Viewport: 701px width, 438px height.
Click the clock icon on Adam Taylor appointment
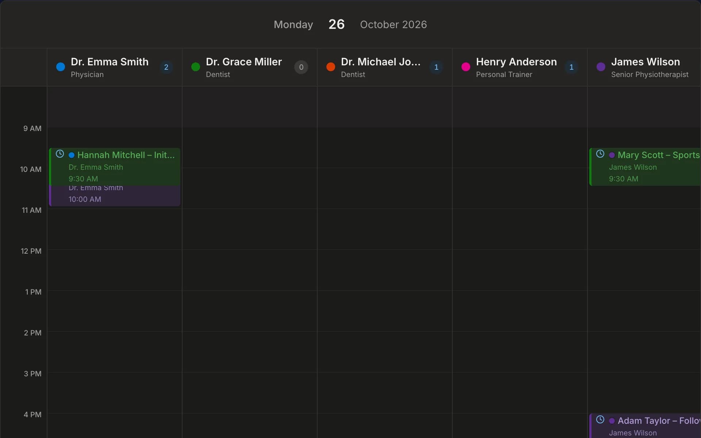[600, 419]
